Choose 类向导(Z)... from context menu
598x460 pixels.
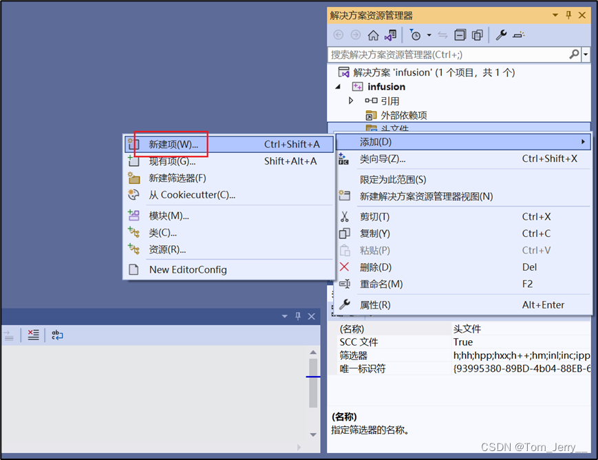[464, 159]
